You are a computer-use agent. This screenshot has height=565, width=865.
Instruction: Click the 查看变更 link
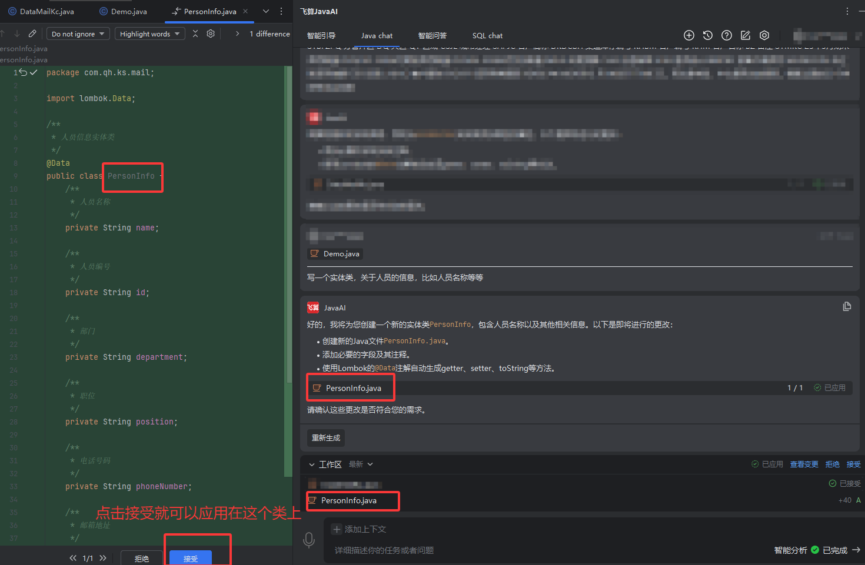(804, 464)
